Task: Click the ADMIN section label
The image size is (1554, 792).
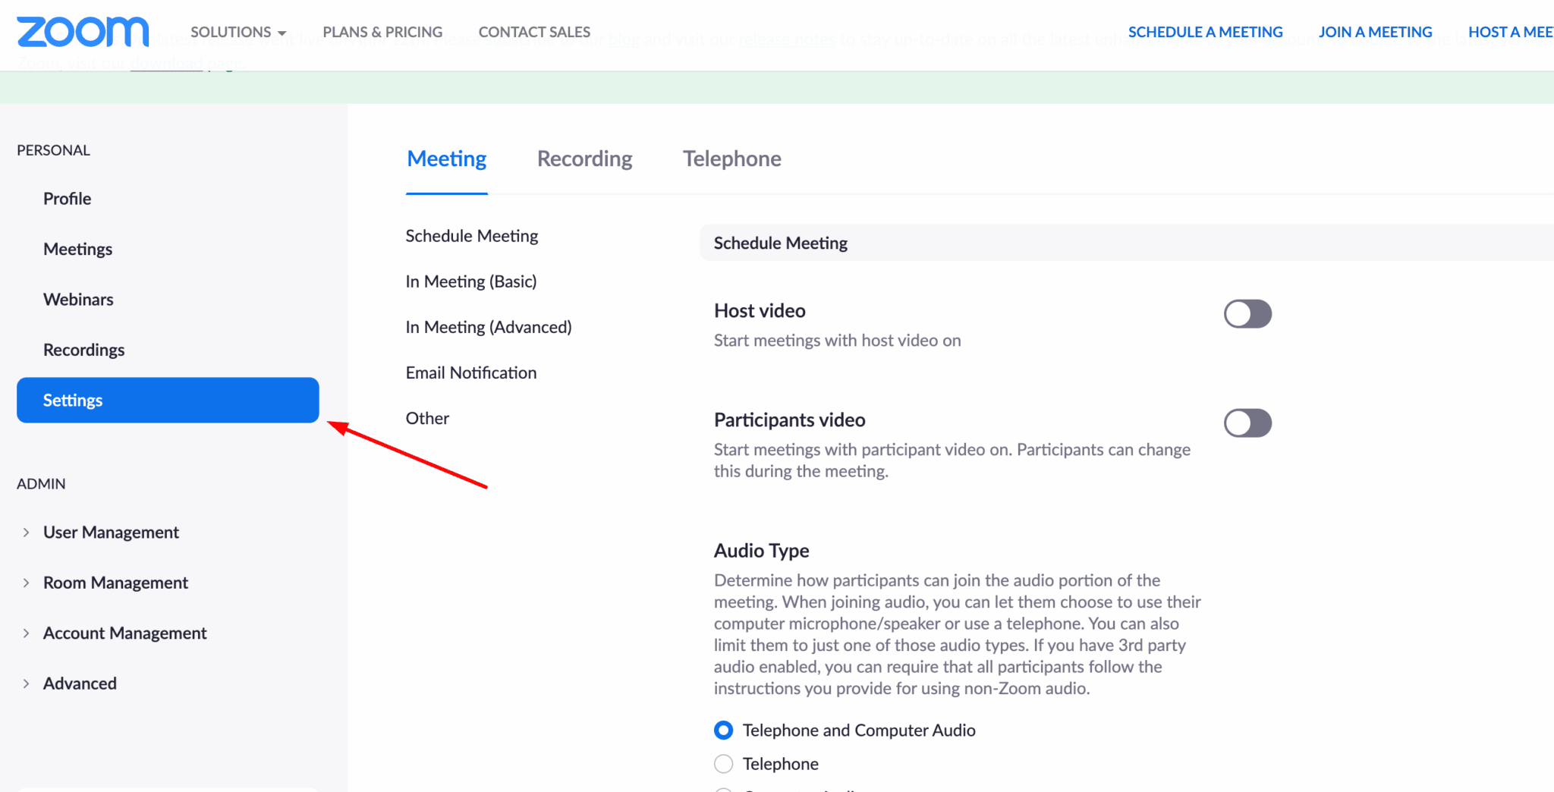Action: coord(41,484)
